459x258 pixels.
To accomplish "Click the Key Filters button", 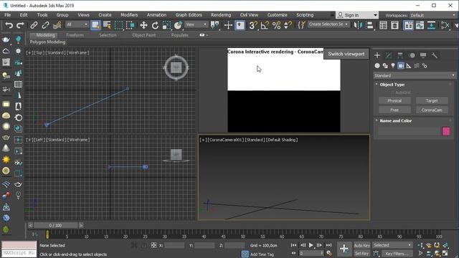I will [x=397, y=254].
